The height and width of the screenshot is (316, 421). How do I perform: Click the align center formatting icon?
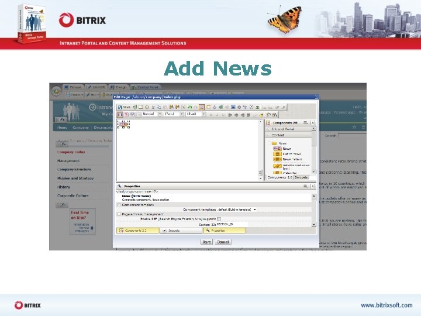click(236, 115)
